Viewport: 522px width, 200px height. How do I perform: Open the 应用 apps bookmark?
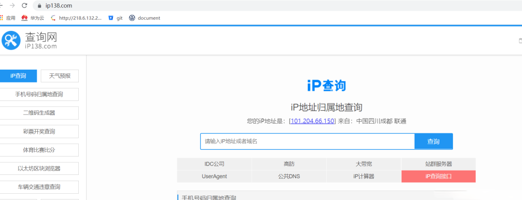click(8, 18)
